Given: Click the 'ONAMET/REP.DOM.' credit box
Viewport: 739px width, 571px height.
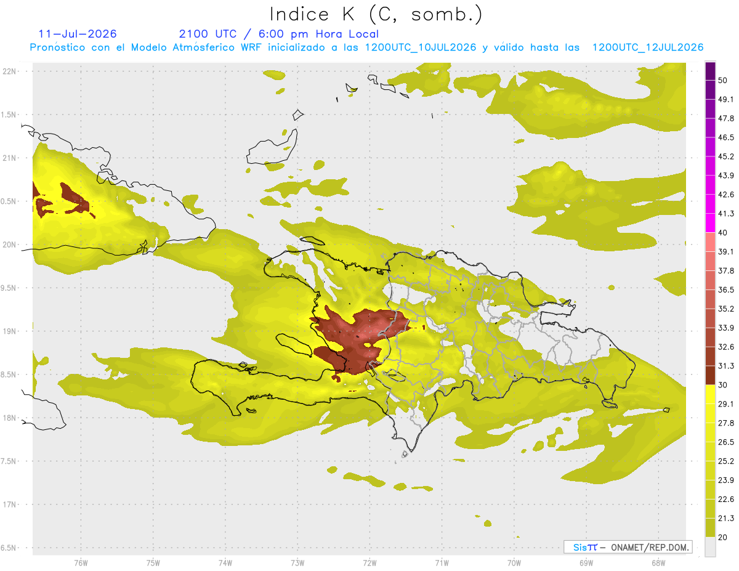Looking at the screenshot, I should pos(628,547).
